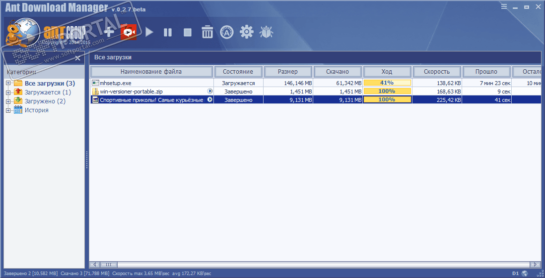Expand the История tree node

pos(8,110)
